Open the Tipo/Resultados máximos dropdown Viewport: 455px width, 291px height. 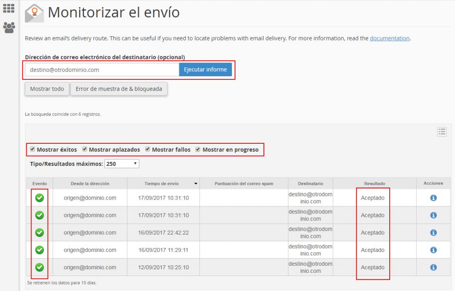point(121,163)
